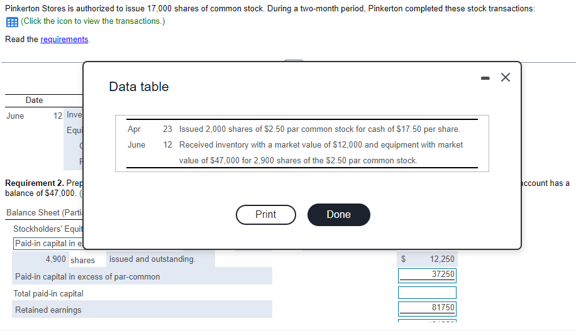Click the 4,900 shares value

coord(56,259)
